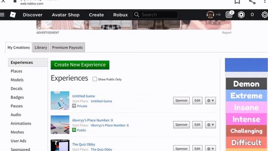Open gear dropdown for Untitled Game
The width and height of the screenshot is (268, 151).
pos(210,101)
